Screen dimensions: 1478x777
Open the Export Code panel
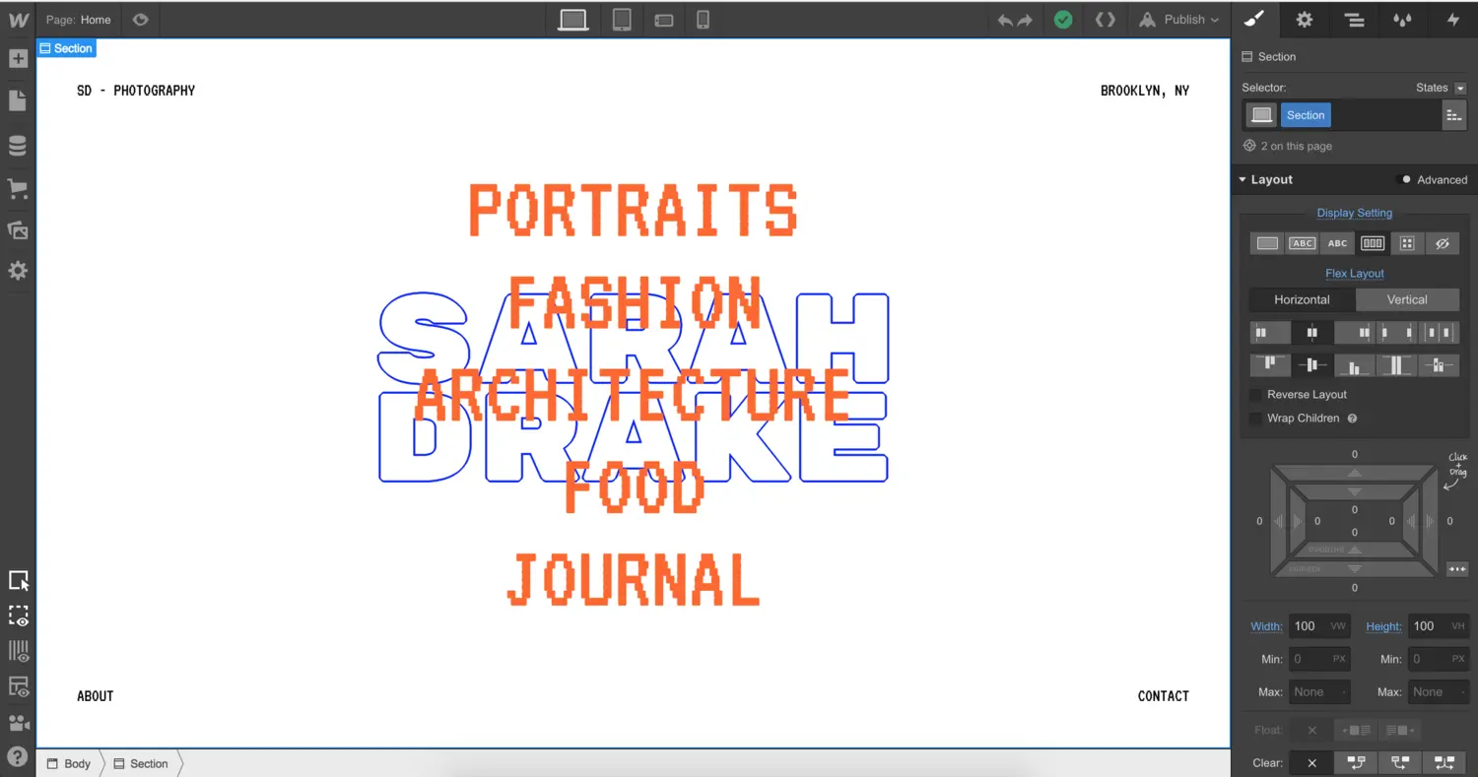1106,20
